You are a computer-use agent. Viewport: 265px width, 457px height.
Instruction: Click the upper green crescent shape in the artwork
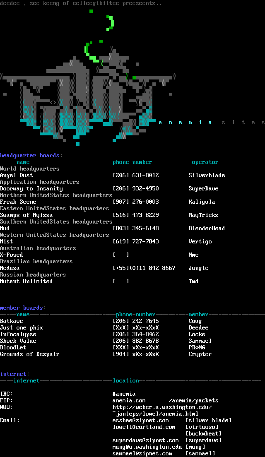pyautogui.click(x=111, y=23)
